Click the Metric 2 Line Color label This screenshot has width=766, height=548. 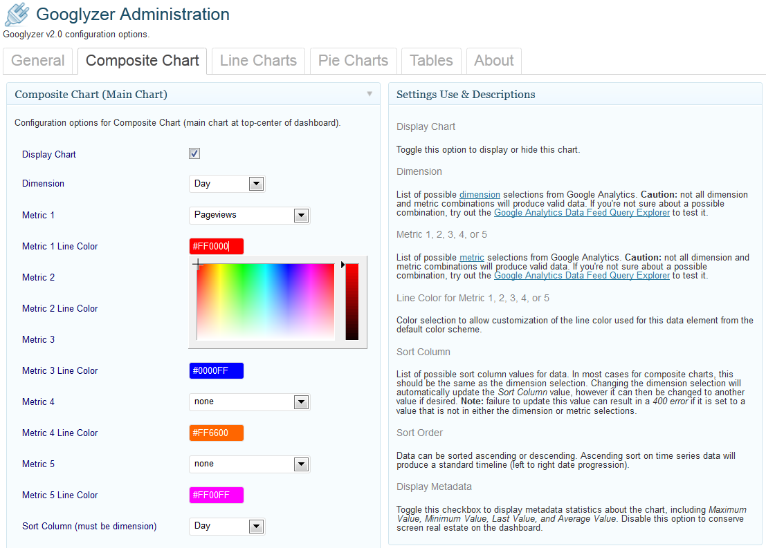coord(60,308)
